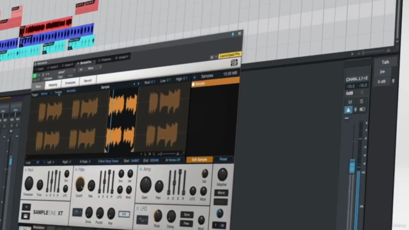409x230 pixels.
Task: Click the All Notes Off button
Action: [x=173, y=160]
